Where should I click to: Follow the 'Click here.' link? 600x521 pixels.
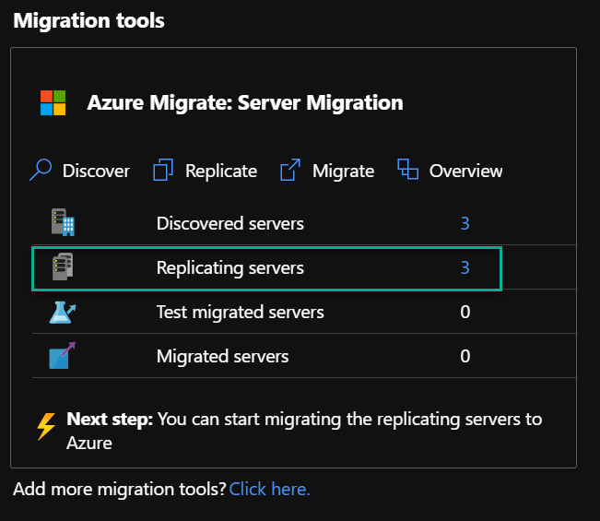pyautogui.click(x=269, y=489)
